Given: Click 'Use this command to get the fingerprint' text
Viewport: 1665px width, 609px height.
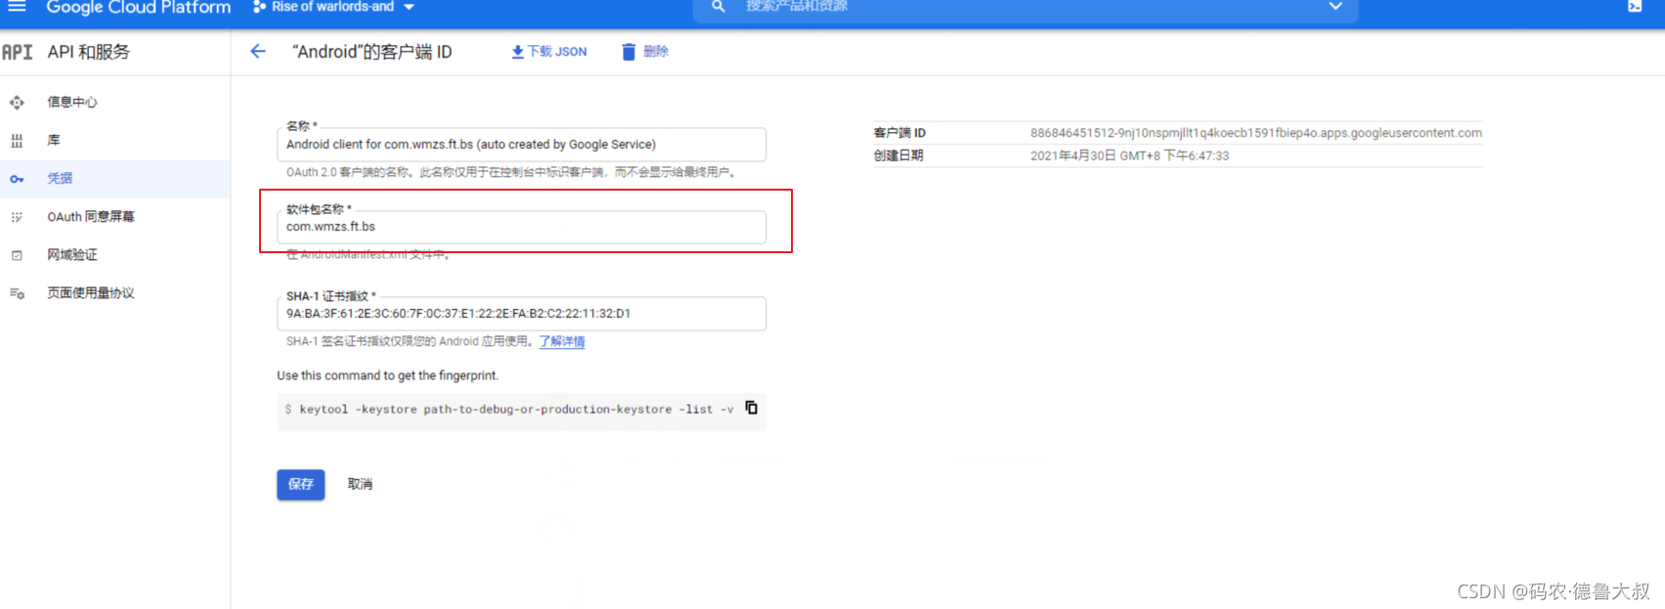Looking at the screenshot, I should pos(387,375).
